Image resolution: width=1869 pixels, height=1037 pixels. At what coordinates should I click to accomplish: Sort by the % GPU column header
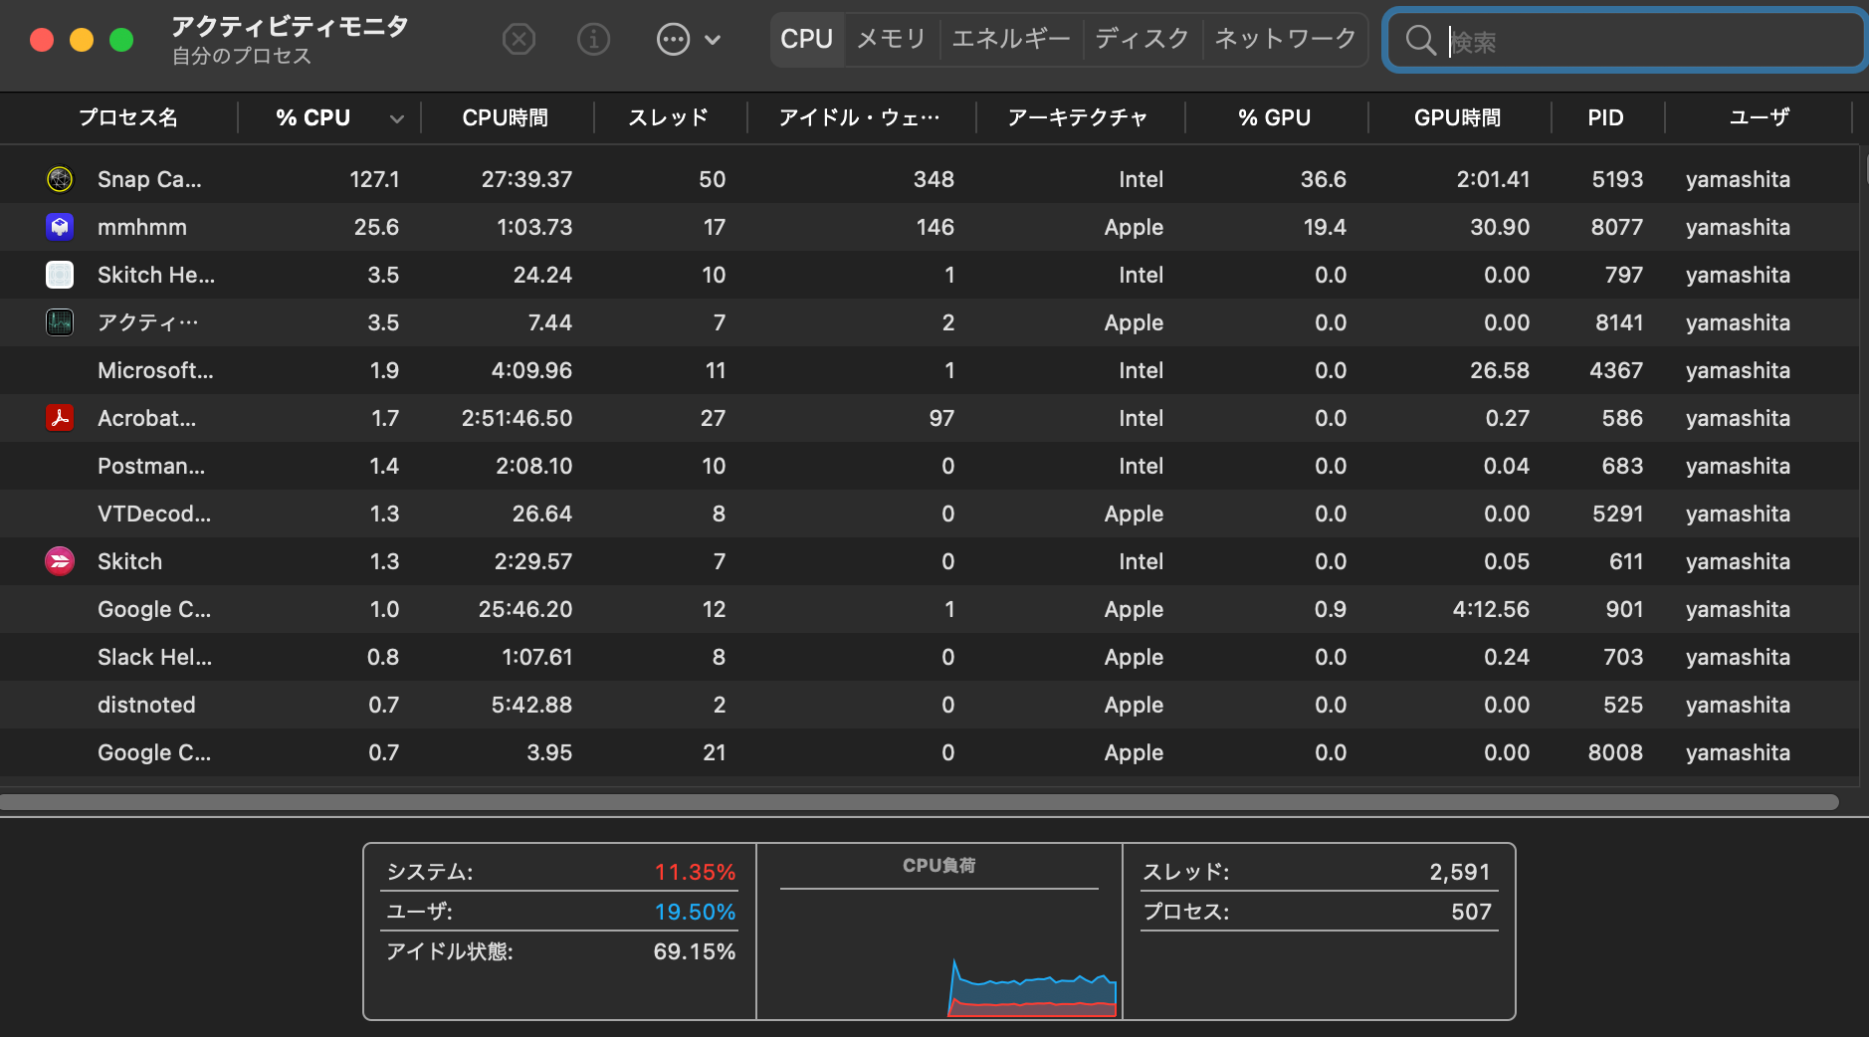(1275, 117)
